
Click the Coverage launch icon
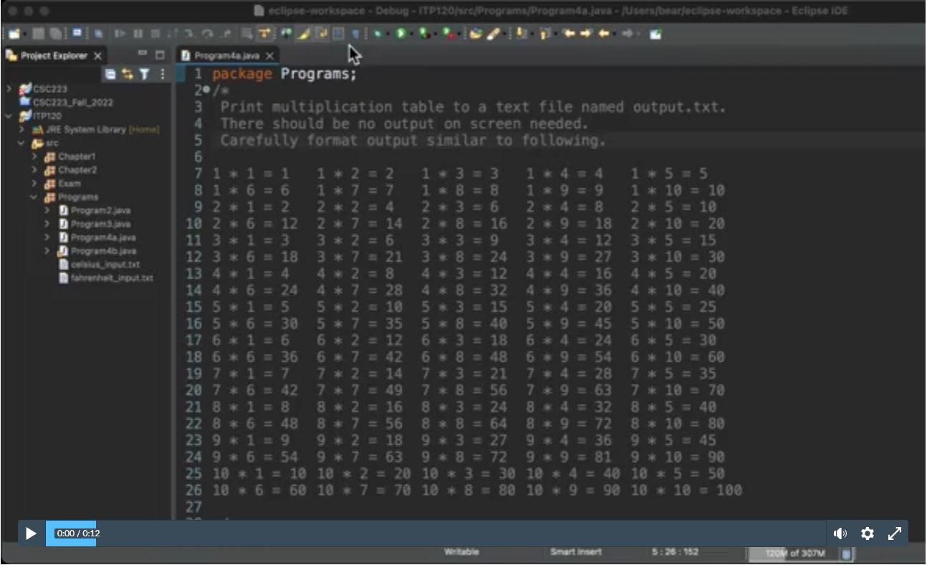pyautogui.click(x=426, y=34)
